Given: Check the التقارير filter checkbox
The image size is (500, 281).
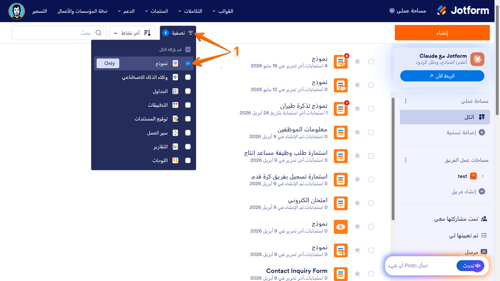Looking at the screenshot, I should pyautogui.click(x=188, y=147).
